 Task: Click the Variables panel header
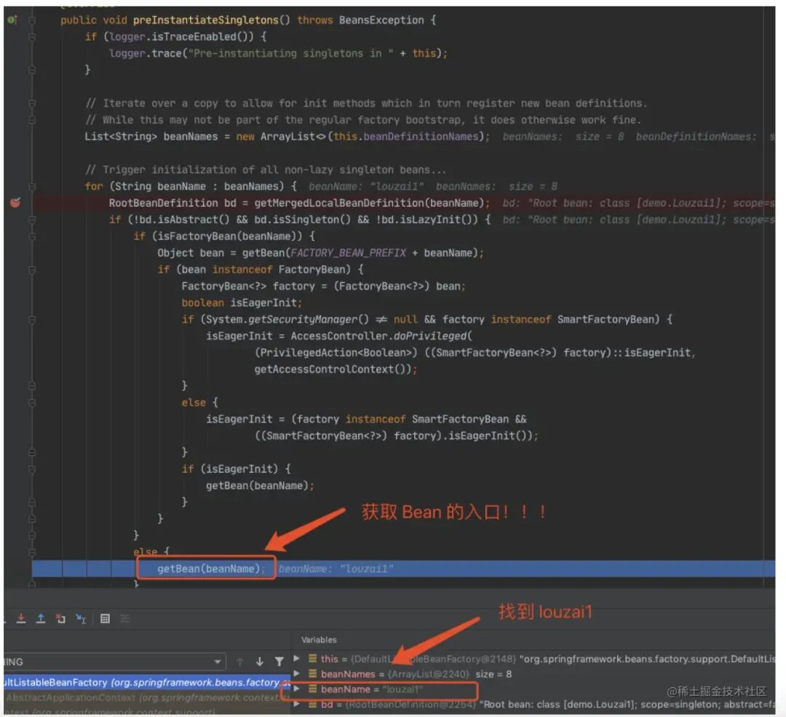click(x=319, y=640)
